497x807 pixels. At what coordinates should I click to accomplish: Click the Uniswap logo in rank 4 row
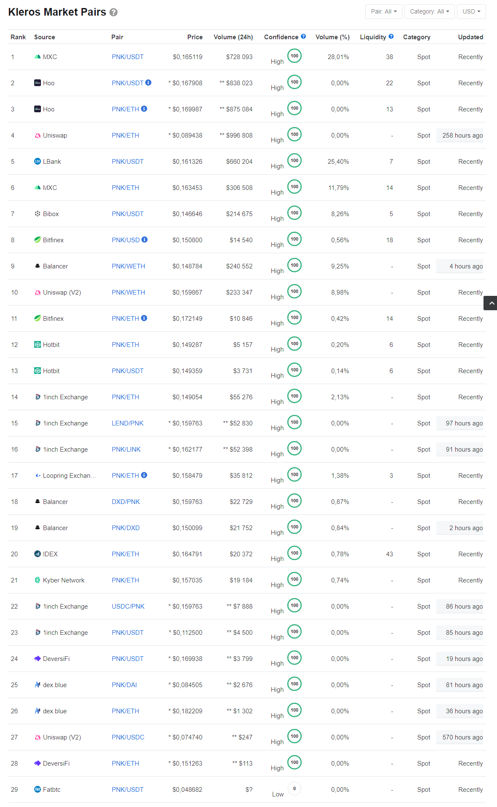click(x=38, y=135)
